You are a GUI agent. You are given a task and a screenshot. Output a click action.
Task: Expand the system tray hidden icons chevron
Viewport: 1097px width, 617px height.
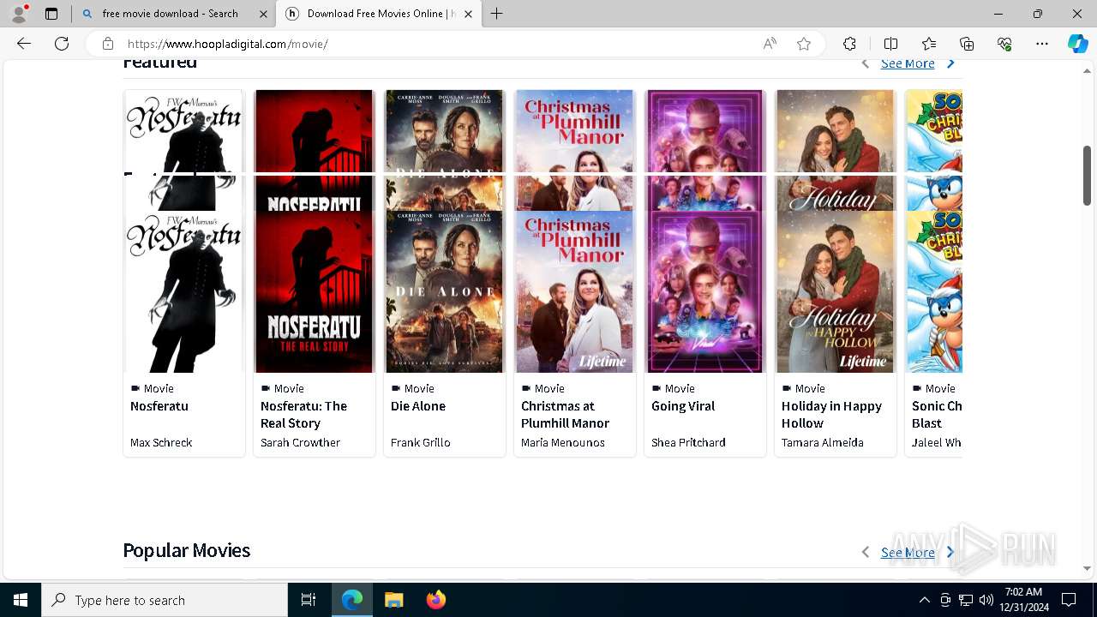pyautogui.click(x=924, y=600)
